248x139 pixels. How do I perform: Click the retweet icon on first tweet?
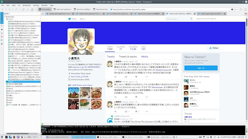(x=126, y=77)
